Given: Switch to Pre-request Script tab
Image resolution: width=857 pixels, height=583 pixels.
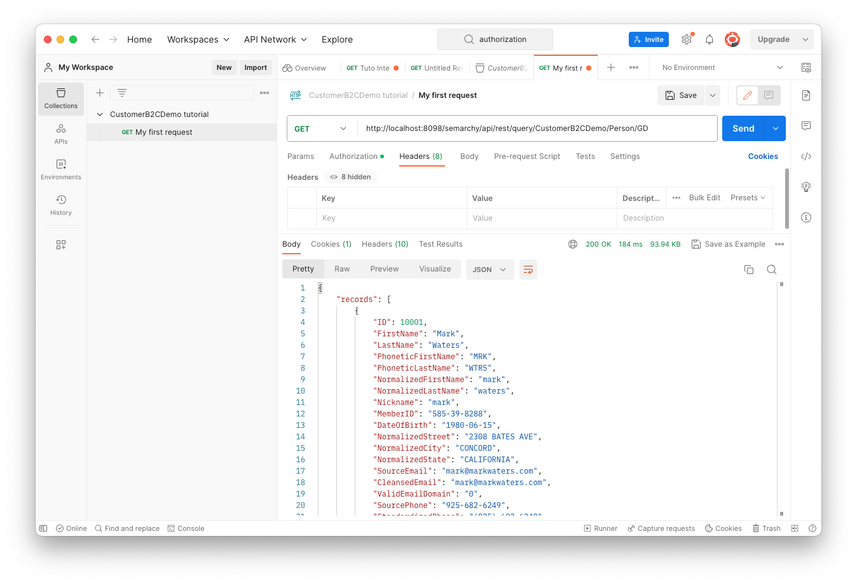Looking at the screenshot, I should pos(527,156).
